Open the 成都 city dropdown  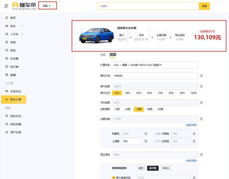(x=47, y=6)
